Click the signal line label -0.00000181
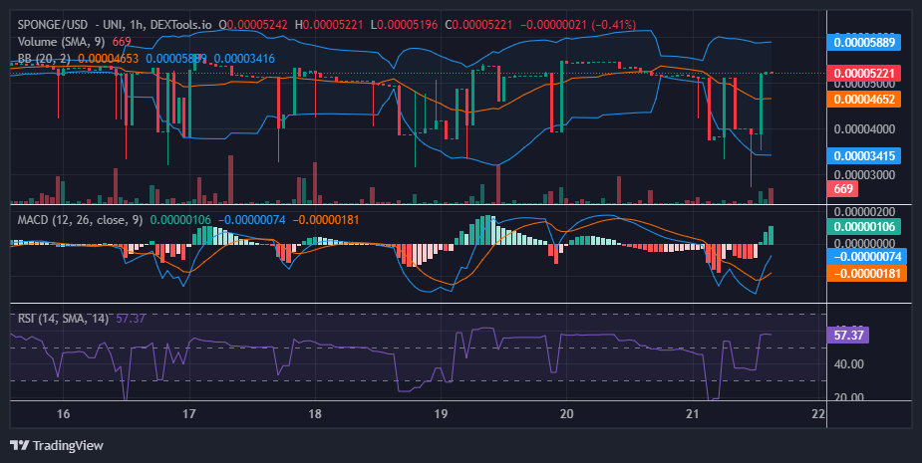 [867, 273]
